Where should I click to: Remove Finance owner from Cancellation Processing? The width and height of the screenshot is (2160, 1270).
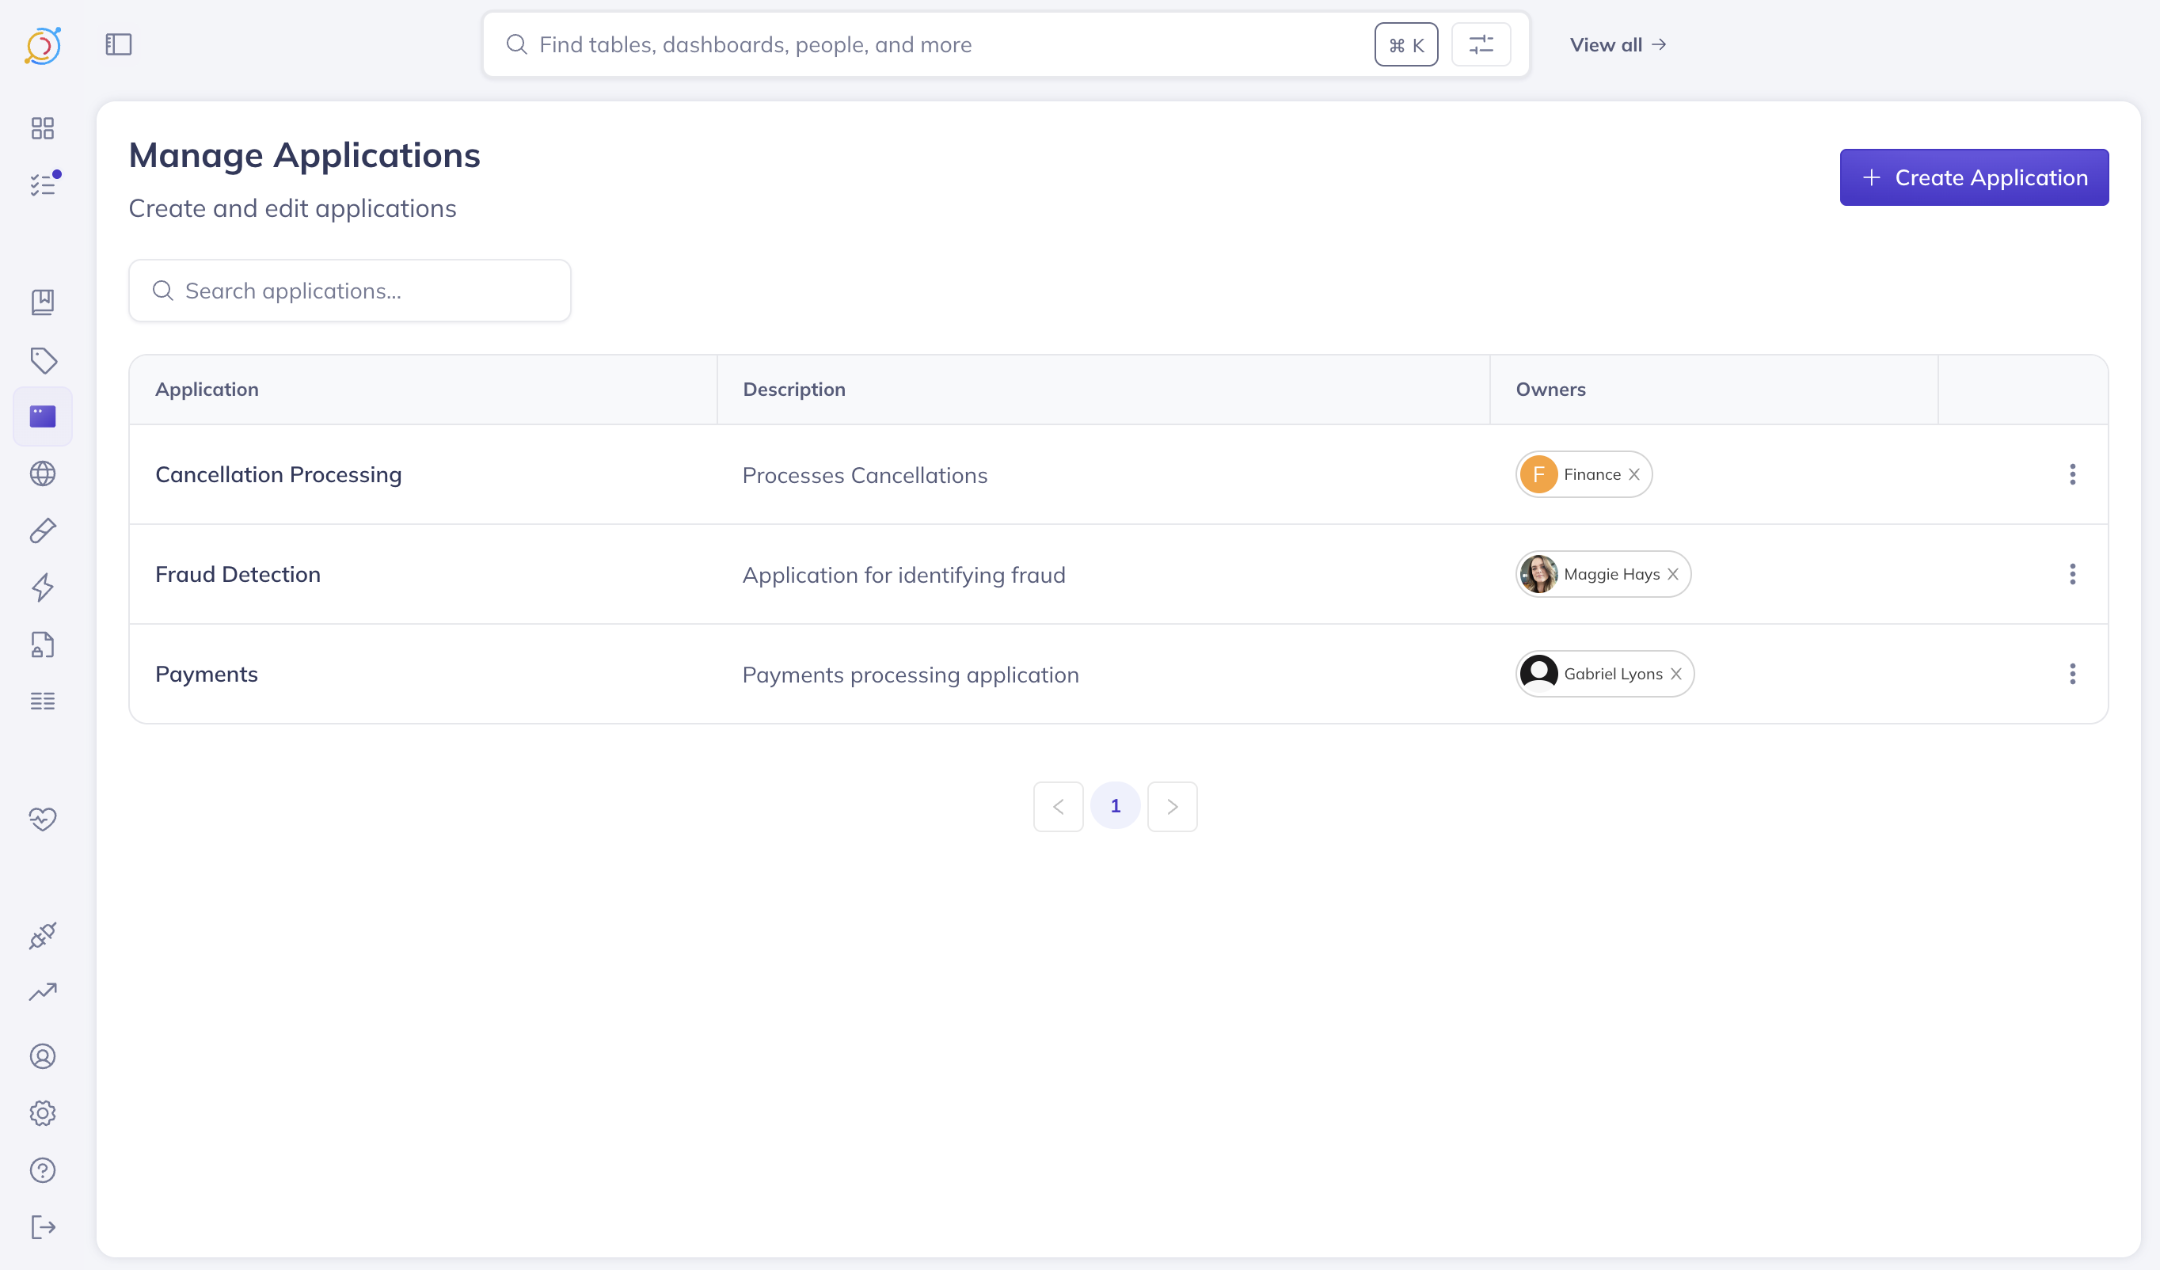[x=1633, y=475]
